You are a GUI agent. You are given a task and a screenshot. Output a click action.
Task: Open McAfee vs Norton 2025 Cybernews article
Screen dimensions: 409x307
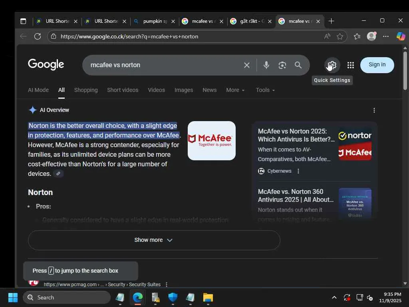coord(296,135)
